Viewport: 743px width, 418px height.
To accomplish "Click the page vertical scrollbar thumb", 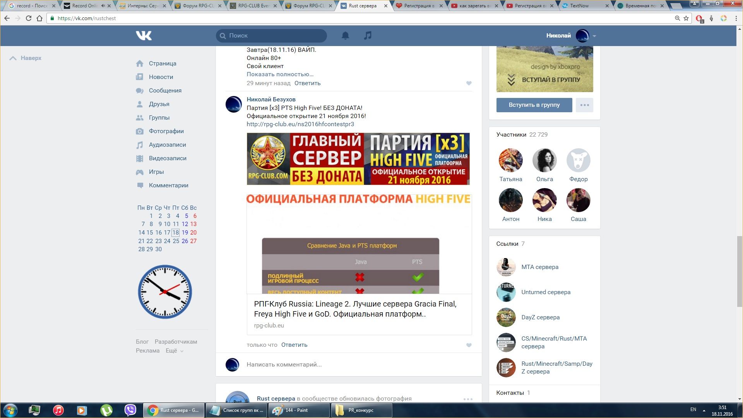I will pos(740,271).
